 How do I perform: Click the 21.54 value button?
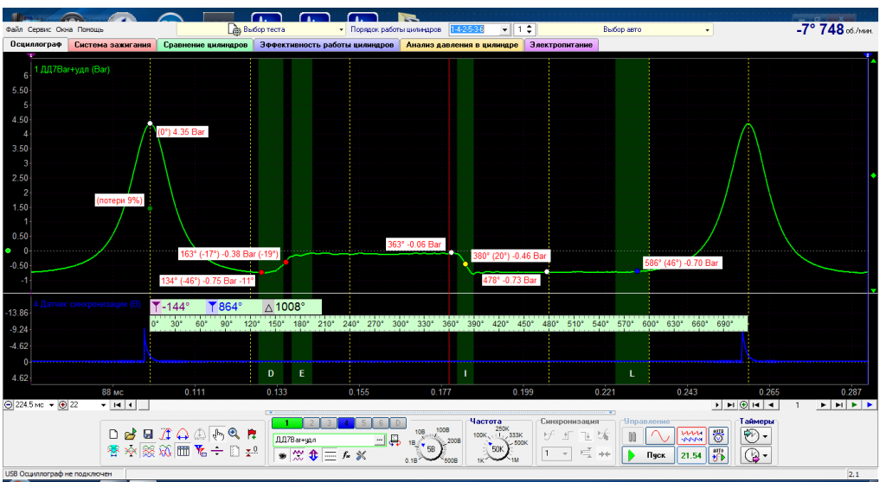point(691,455)
